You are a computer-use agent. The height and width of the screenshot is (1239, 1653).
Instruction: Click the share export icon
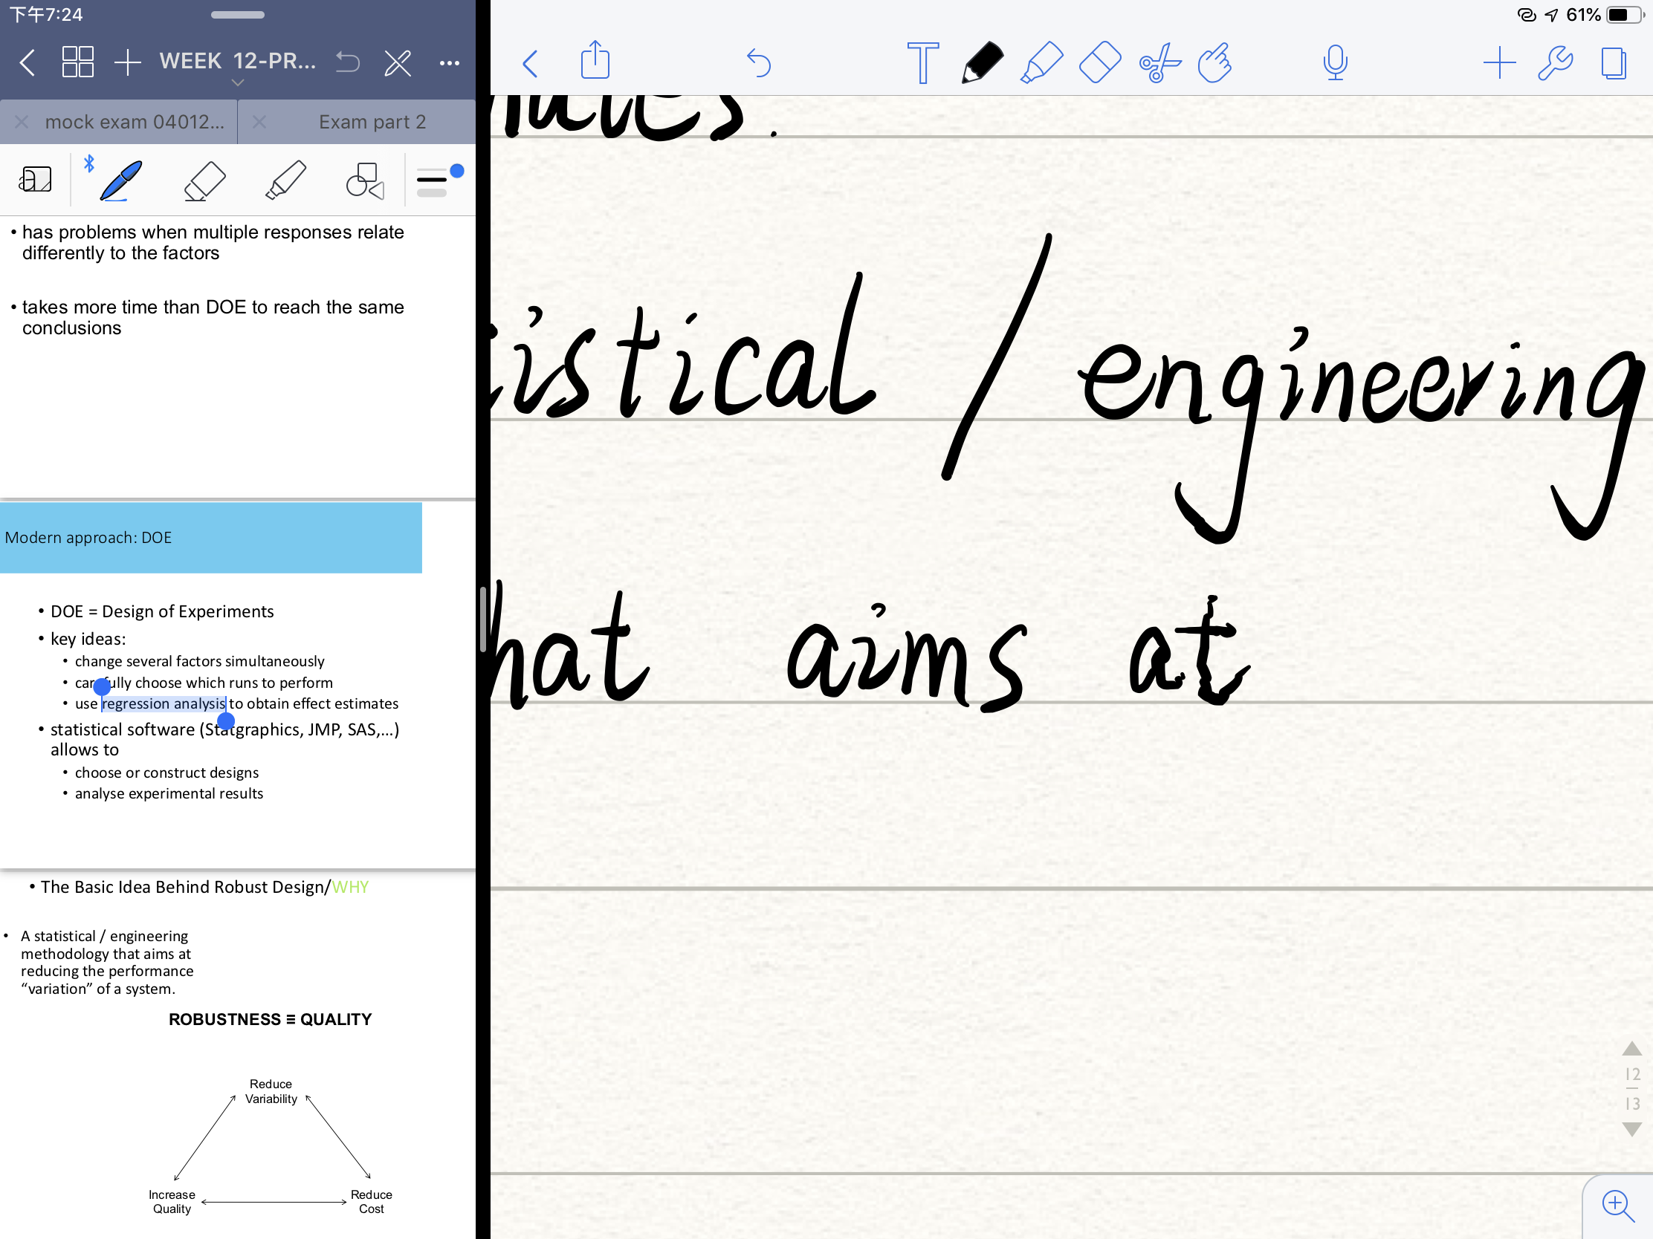(x=595, y=59)
